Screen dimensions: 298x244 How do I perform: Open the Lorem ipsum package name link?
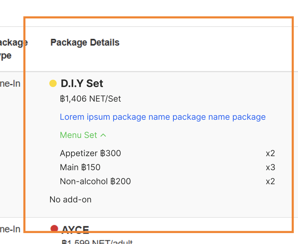click(162, 117)
